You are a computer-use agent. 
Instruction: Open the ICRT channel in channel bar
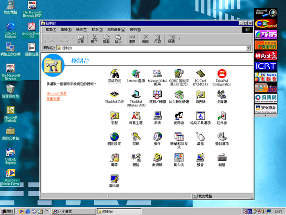coord(266,66)
